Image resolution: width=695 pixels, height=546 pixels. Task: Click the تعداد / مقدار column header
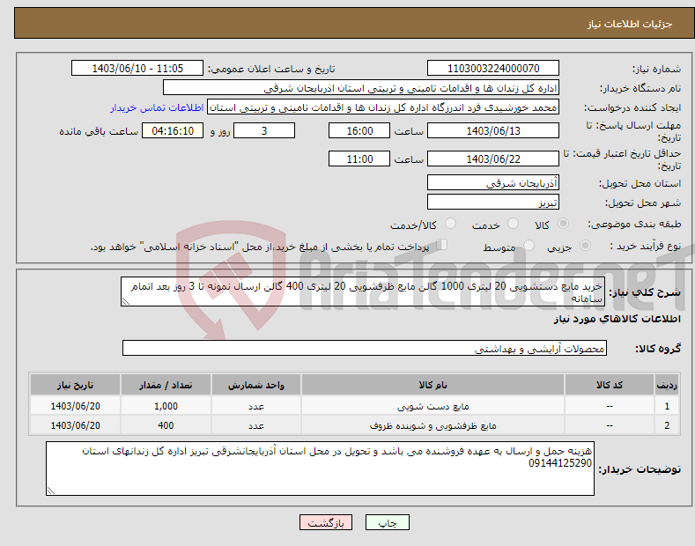click(166, 385)
